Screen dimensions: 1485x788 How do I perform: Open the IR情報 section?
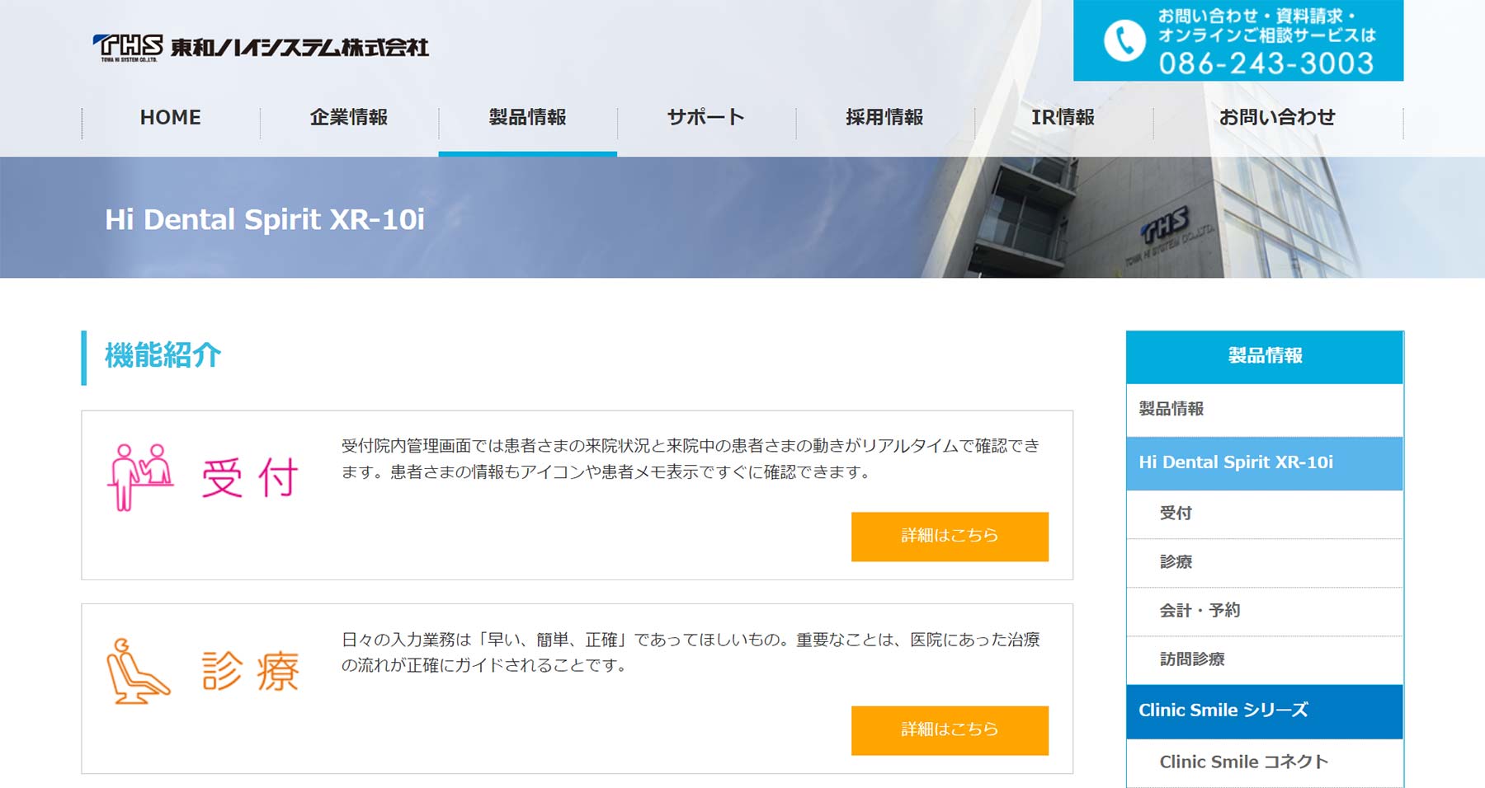point(1064,117)
